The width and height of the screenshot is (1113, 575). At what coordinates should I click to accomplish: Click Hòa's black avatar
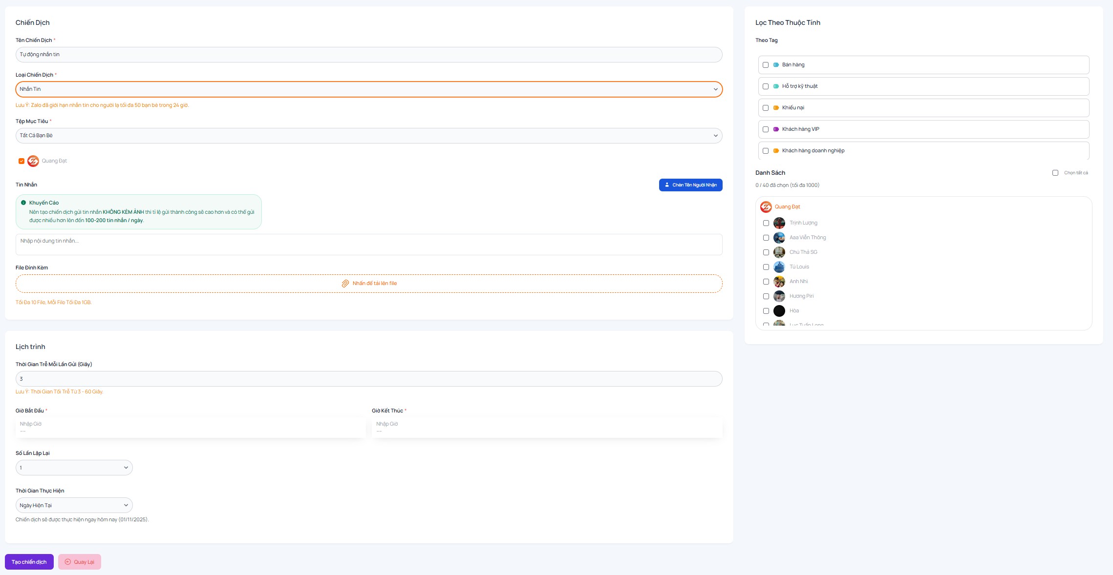779,311
